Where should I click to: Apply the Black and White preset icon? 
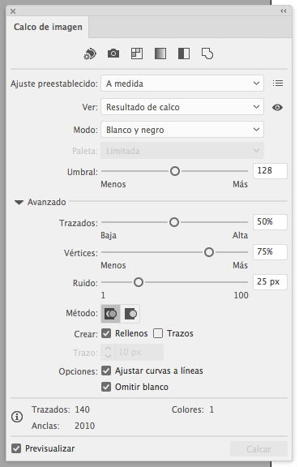coord(184,54)
